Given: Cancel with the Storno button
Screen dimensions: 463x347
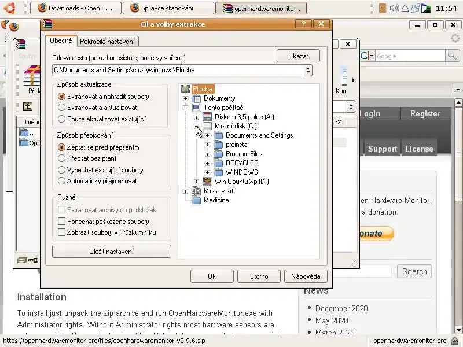Looking at the screenshot, I should (x=259, y=276).
